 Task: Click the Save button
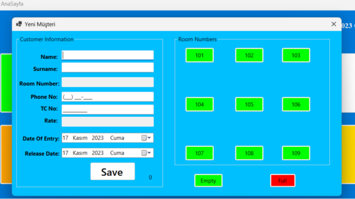(113, 172)
